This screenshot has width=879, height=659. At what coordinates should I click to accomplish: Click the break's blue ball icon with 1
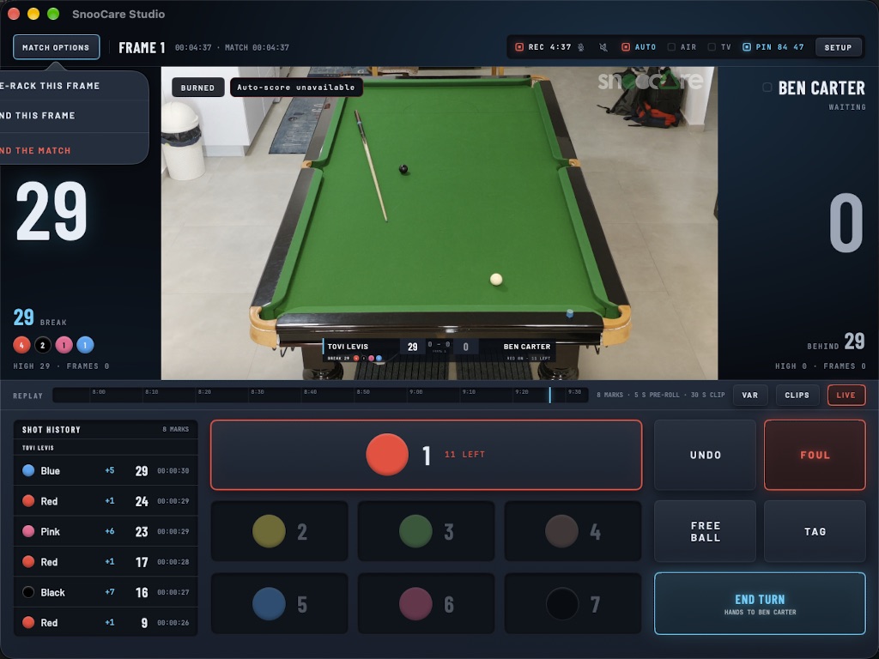click(x=85, y=345)
